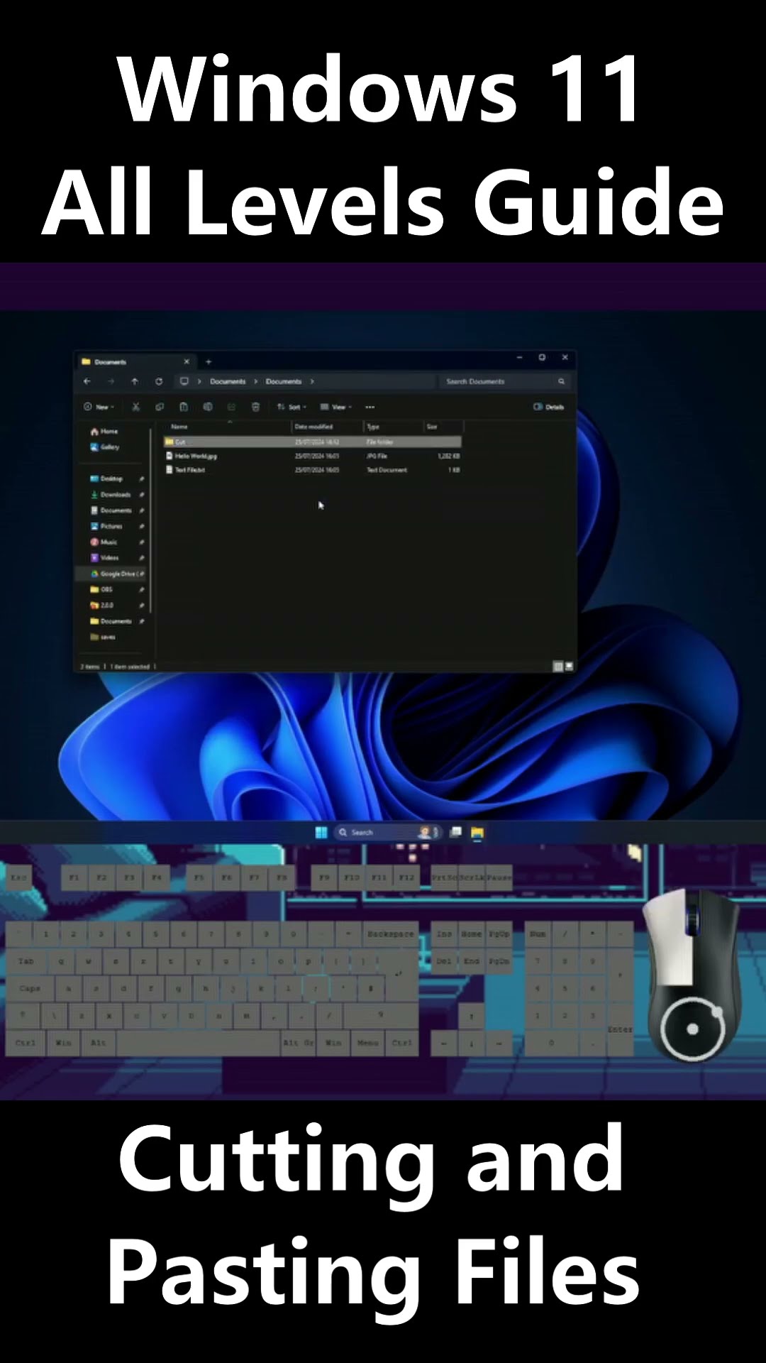Open pinned Downloads folder in sidebar

click(111, 494)
